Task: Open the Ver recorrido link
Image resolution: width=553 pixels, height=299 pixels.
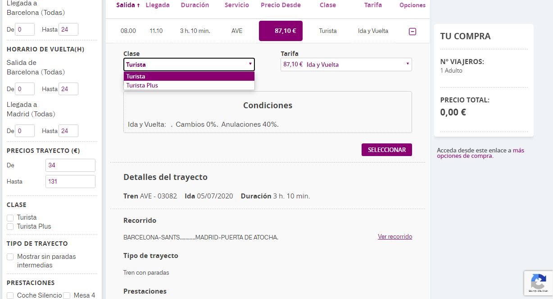Action: (394, 237)
